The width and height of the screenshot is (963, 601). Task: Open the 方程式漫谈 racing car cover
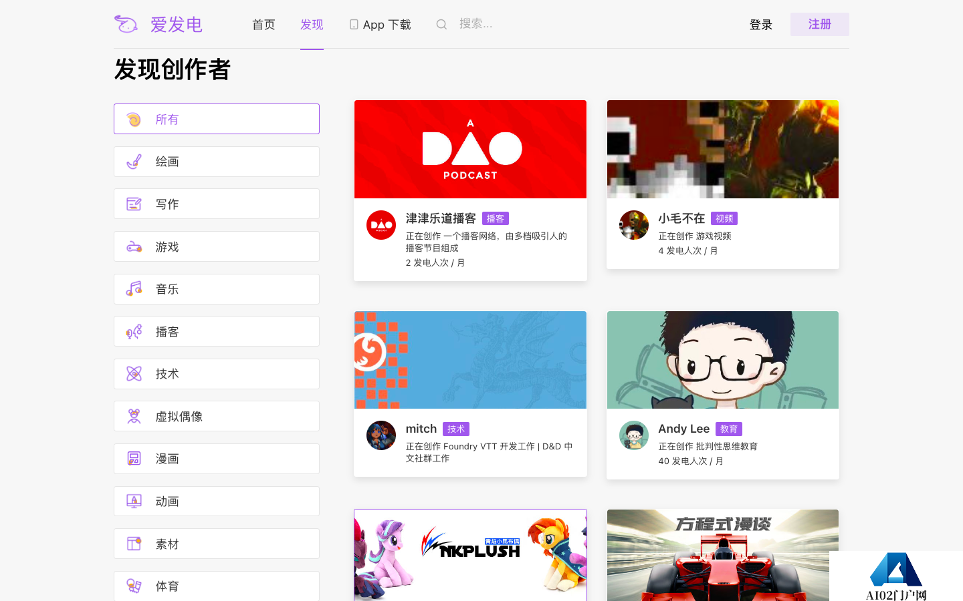[723, 555]
